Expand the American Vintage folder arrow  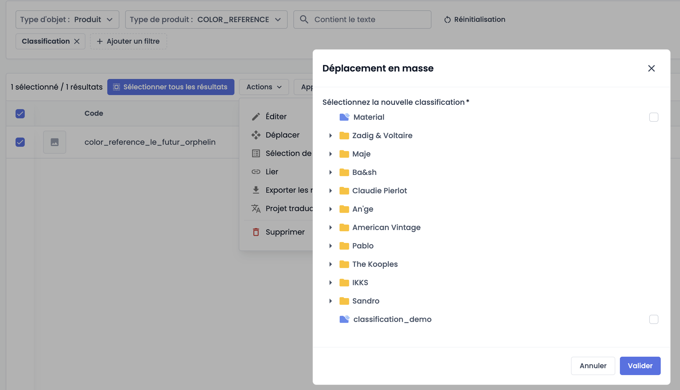point(331,227)
